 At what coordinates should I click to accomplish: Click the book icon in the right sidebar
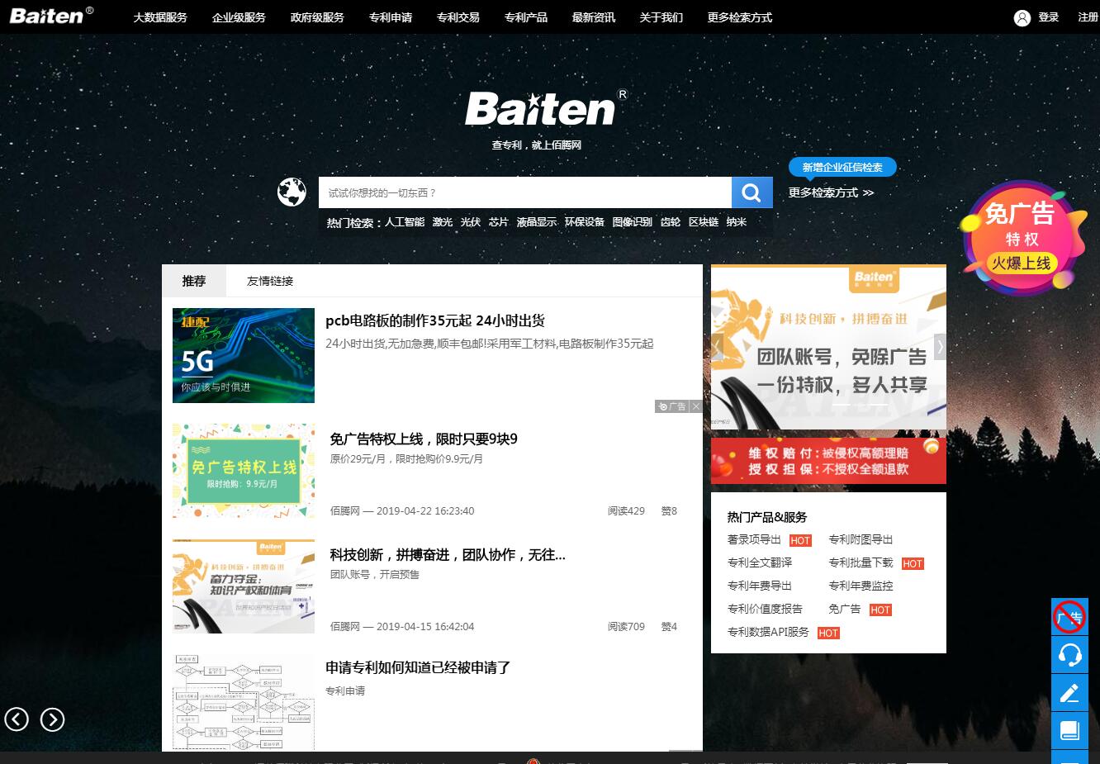pyautogui.click(x=1069, y=731)
